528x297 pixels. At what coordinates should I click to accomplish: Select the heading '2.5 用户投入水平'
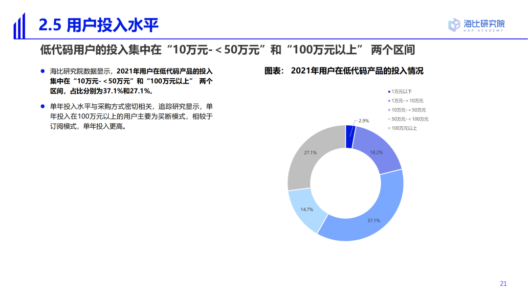98,25
